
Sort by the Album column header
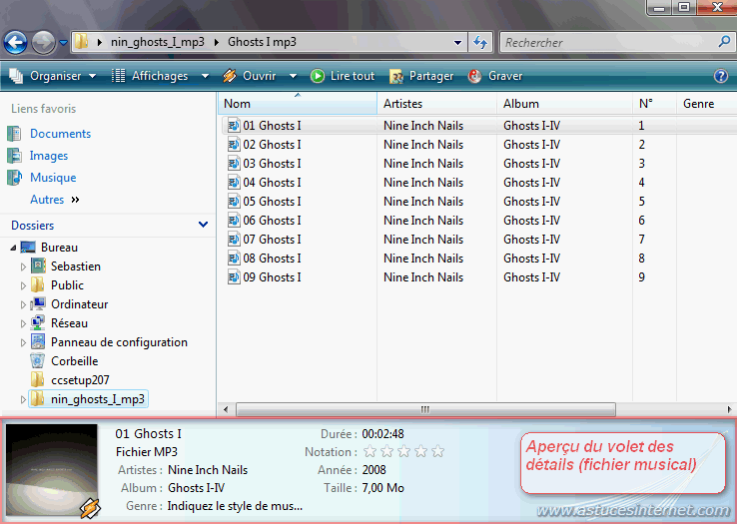click(x=564, y=104)
